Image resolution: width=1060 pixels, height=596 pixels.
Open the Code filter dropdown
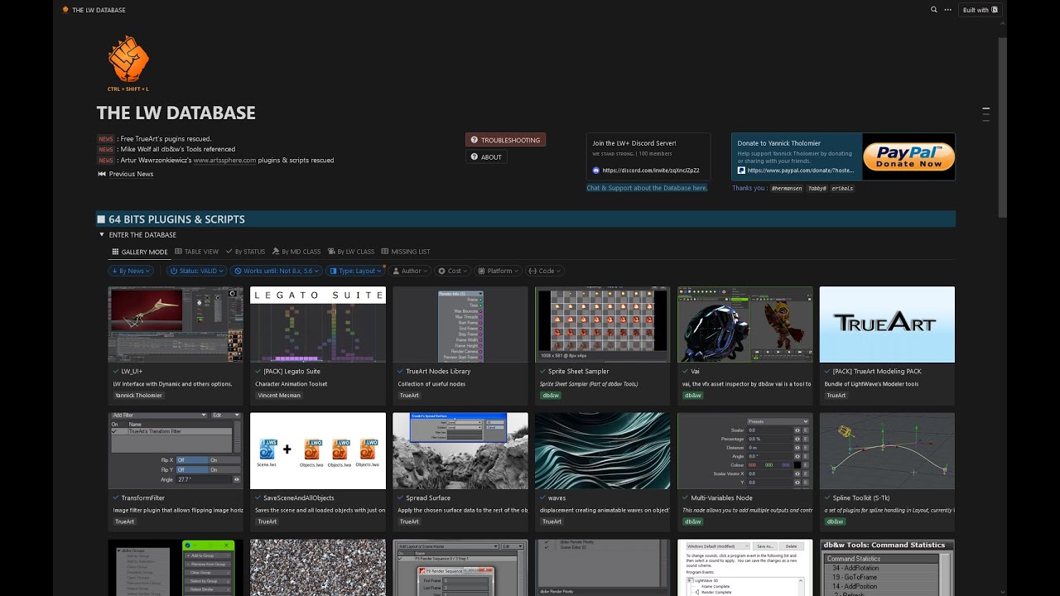545,271
